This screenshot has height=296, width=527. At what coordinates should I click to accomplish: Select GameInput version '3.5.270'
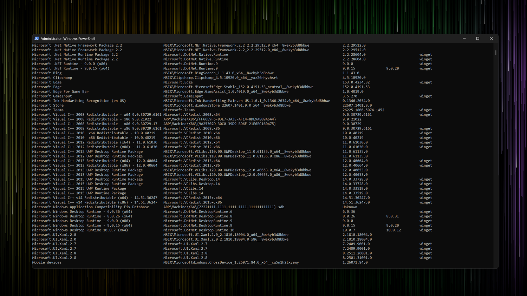pos(350,96)
